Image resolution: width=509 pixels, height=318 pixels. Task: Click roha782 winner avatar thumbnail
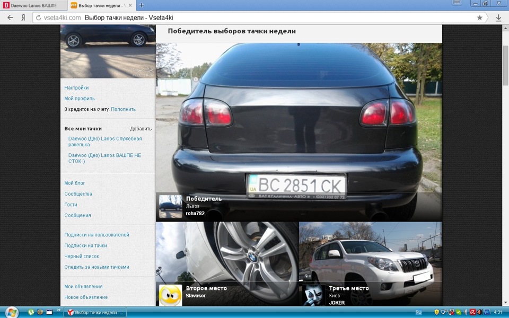click(x=170, y=207)
